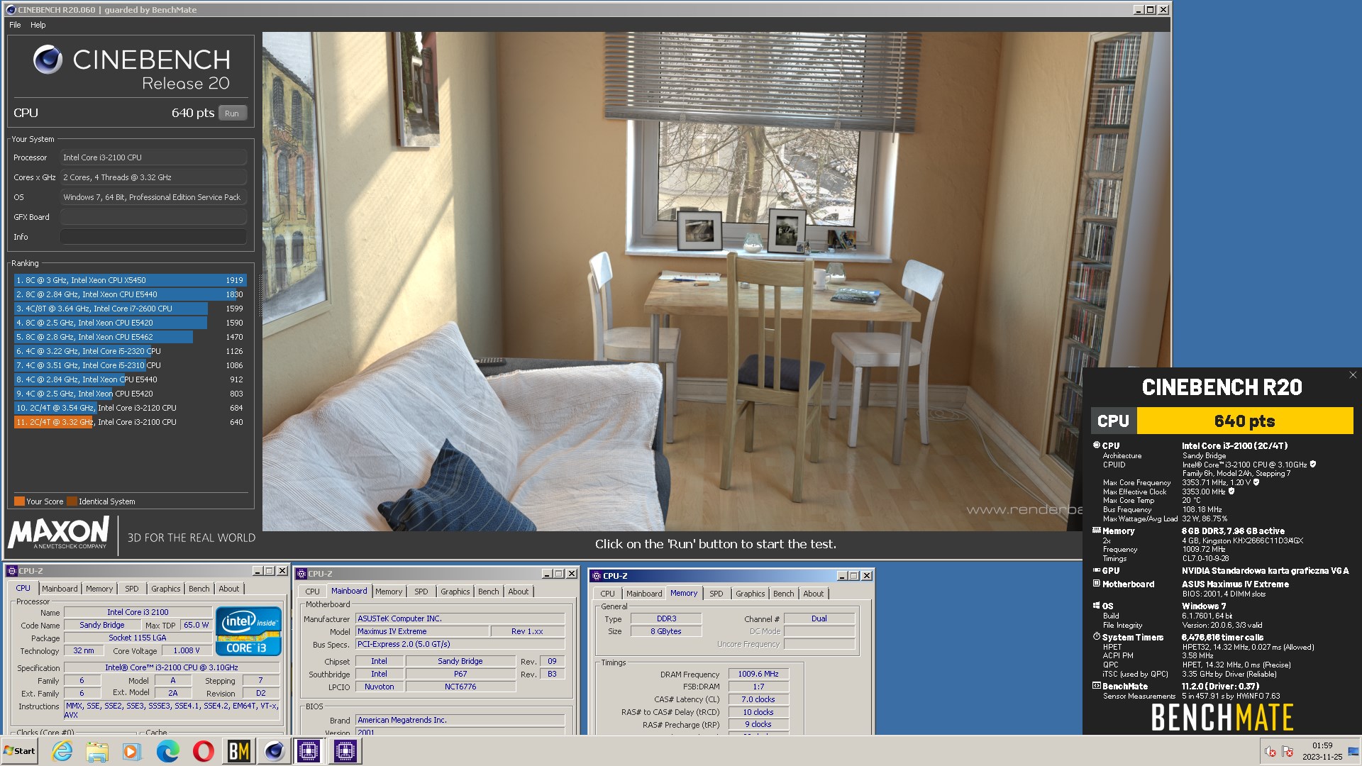
Task: Click the Max Core Frequency verification icon
Action: click(x=1256, y=482)
